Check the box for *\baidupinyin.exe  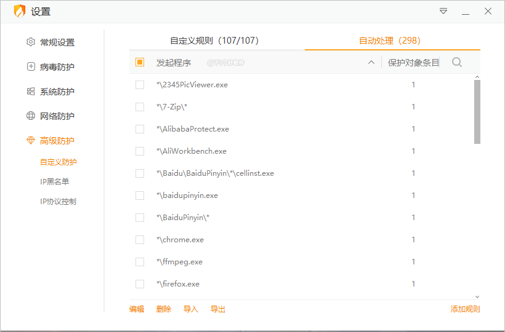[x=140, y=196]
